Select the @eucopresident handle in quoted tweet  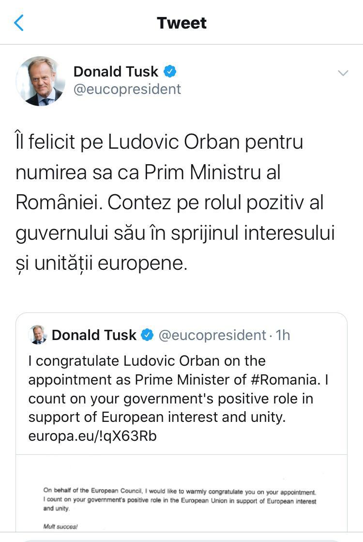[212, 335]
